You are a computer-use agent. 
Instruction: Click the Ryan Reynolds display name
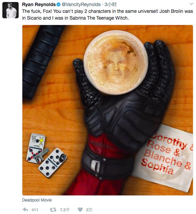[39, 4]
